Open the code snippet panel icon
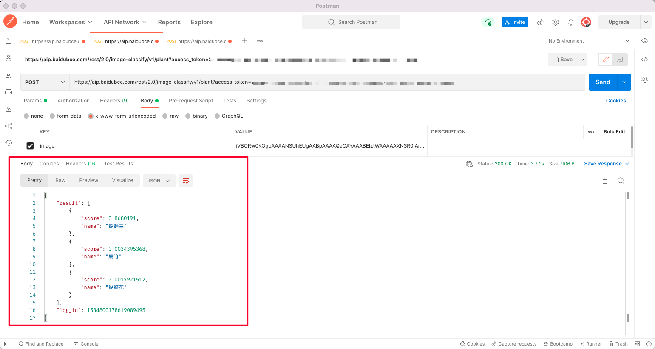Viewport: 655px width, 349px height. (645, 60)
